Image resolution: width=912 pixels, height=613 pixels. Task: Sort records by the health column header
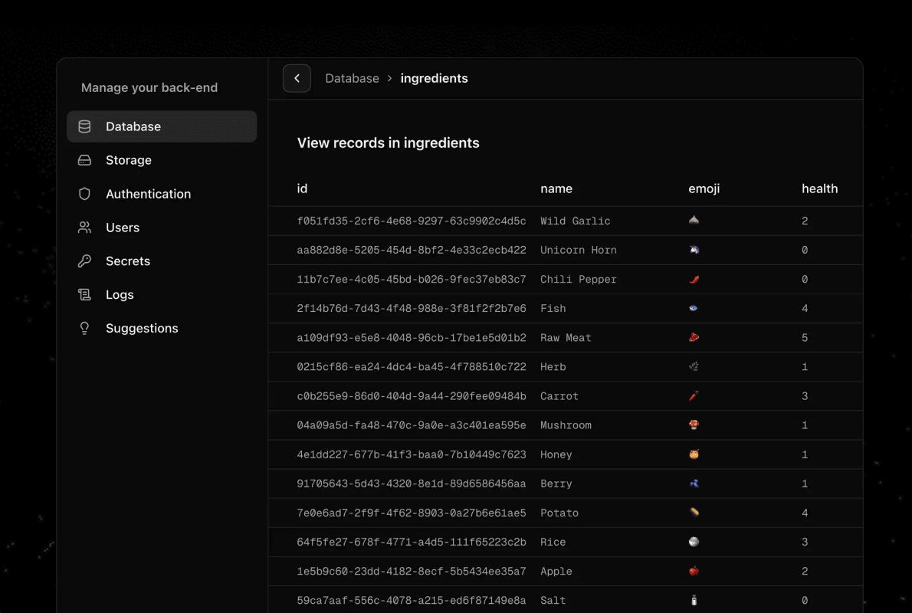pyautogui.click(x=819, y=188)
